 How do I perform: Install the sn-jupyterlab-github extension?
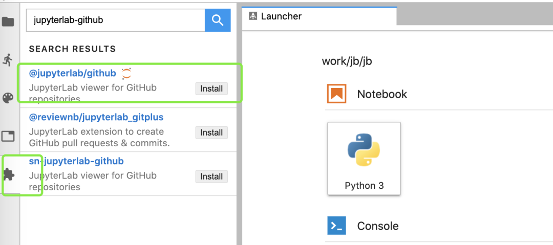point(211,176)
